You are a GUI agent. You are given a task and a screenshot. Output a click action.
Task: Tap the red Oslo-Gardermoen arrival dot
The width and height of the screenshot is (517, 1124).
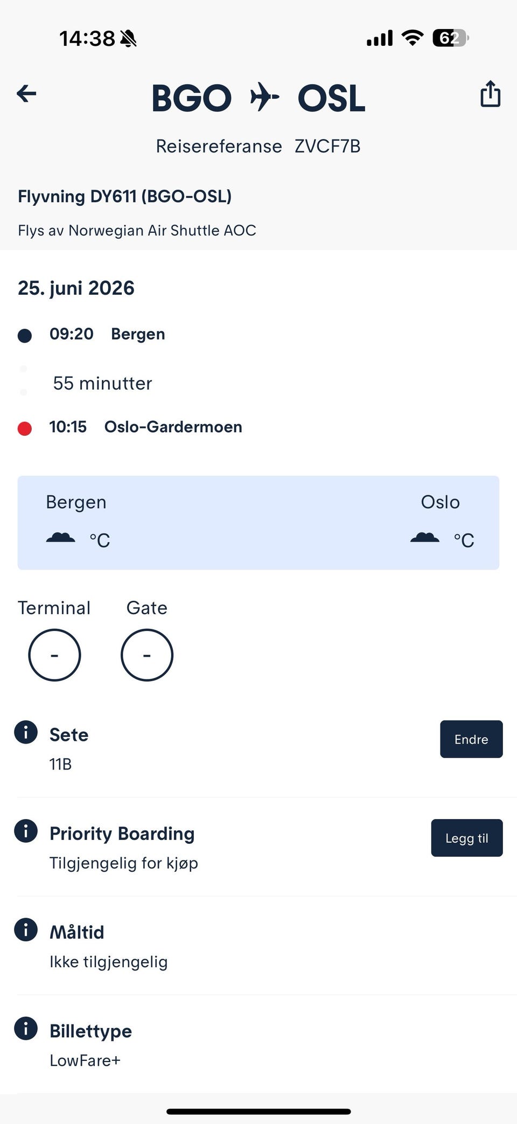pos(25,428)
